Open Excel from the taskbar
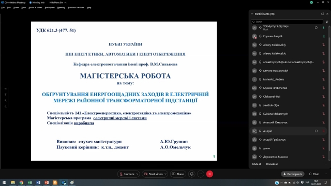This screenshot has width=331, height=186. pos(30,182)
